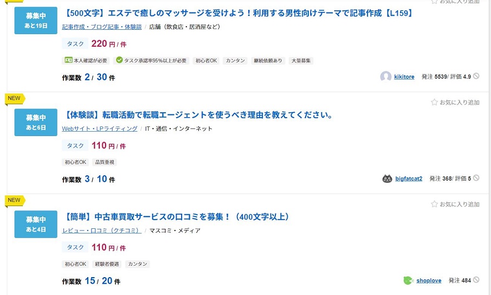This screenshot has height=295, width=491.
Task: Open the 500文字 エステ マッサージ article job
Action: (x=238, y=13)
